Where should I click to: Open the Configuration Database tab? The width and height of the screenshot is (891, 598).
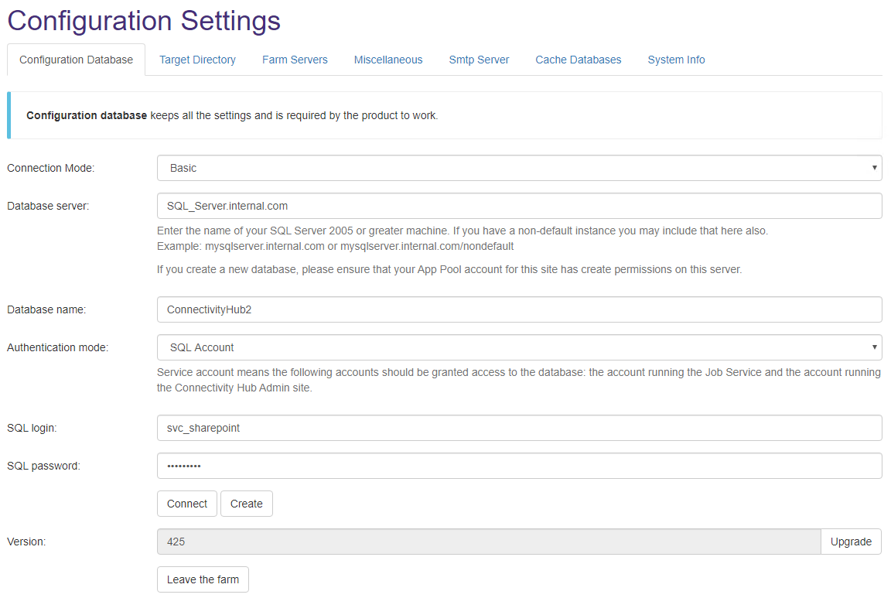point(76,60)
